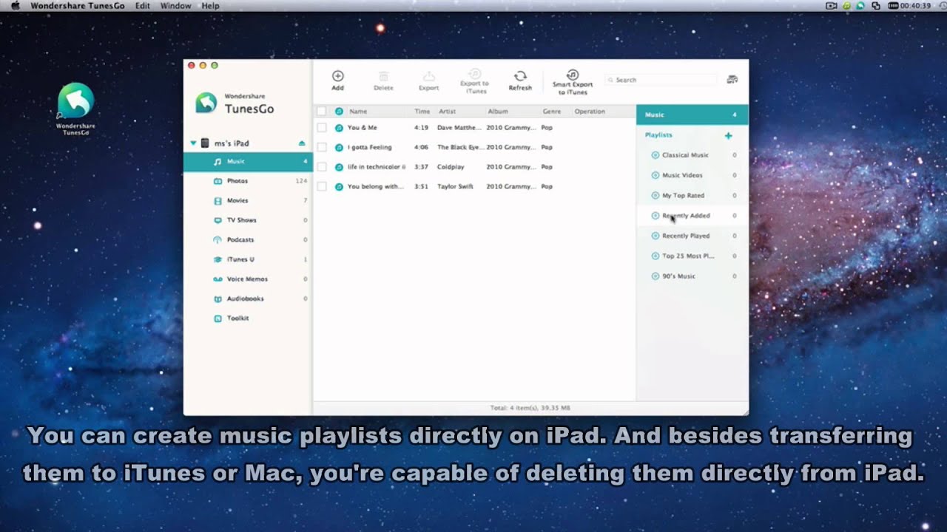Screen dimensions: 947x532
Task: Click the truck icon beside the search field
Action: [732, 79]
